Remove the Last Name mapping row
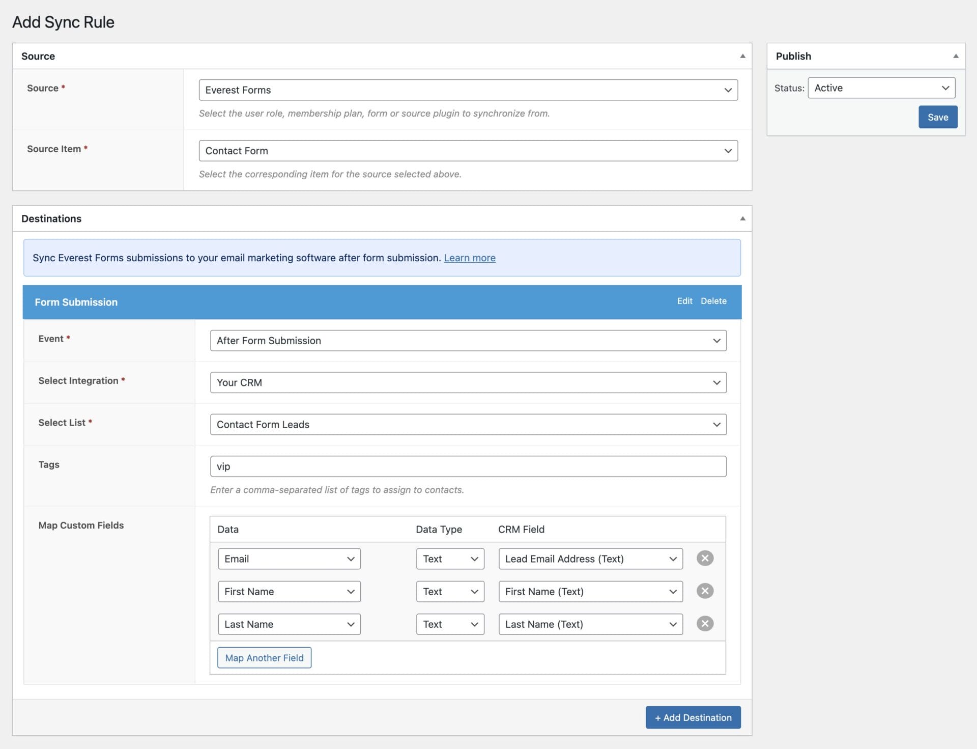 (x=705, y=624)
